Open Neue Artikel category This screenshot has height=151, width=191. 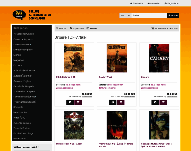20,139
